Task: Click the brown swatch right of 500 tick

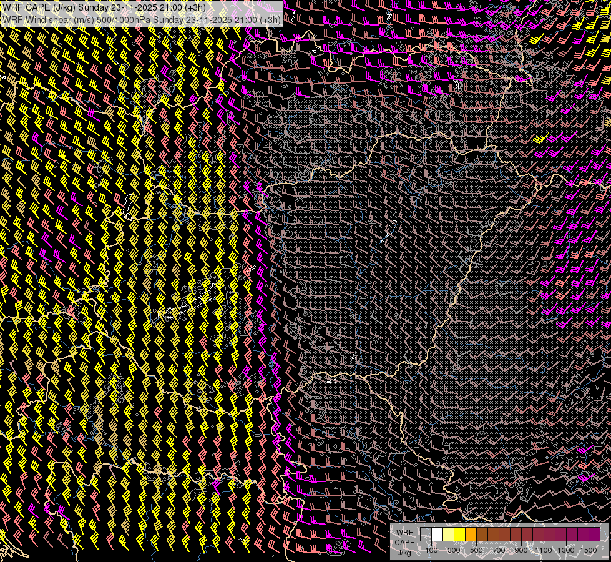Action: (482, 534)
